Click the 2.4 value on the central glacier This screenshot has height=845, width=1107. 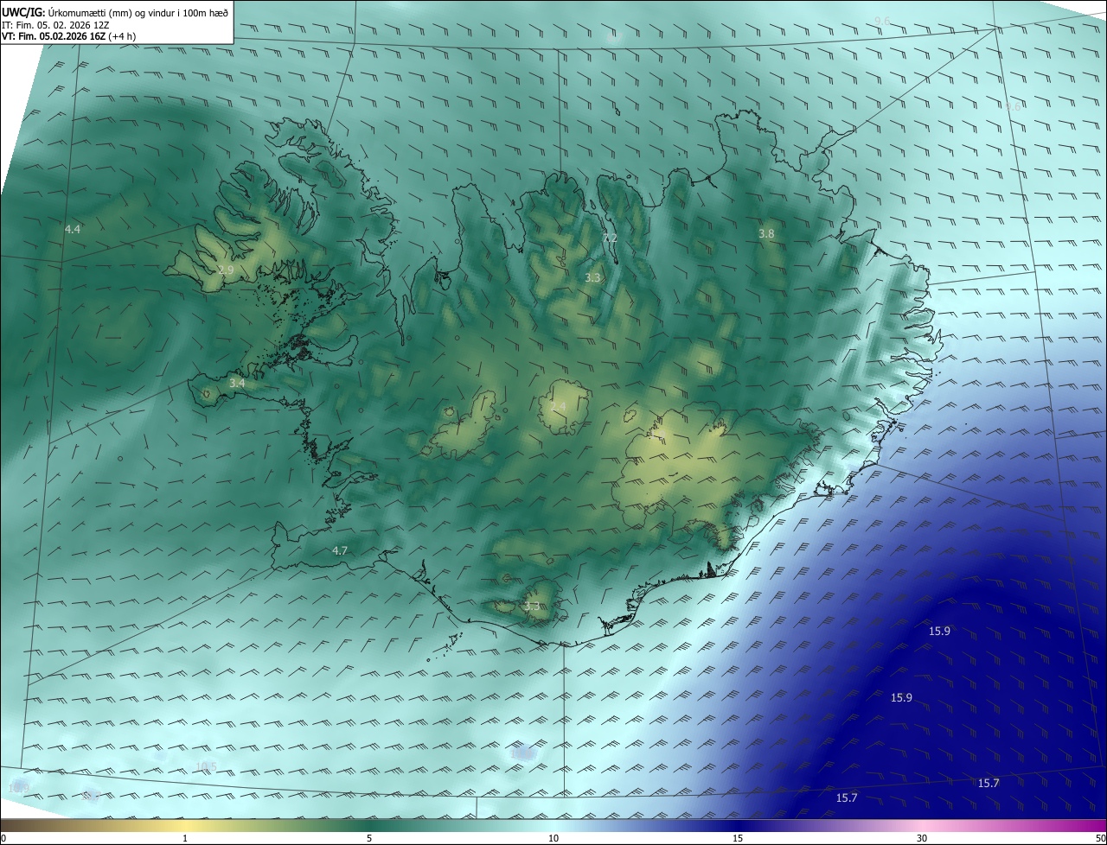click(x=558, y=406)
